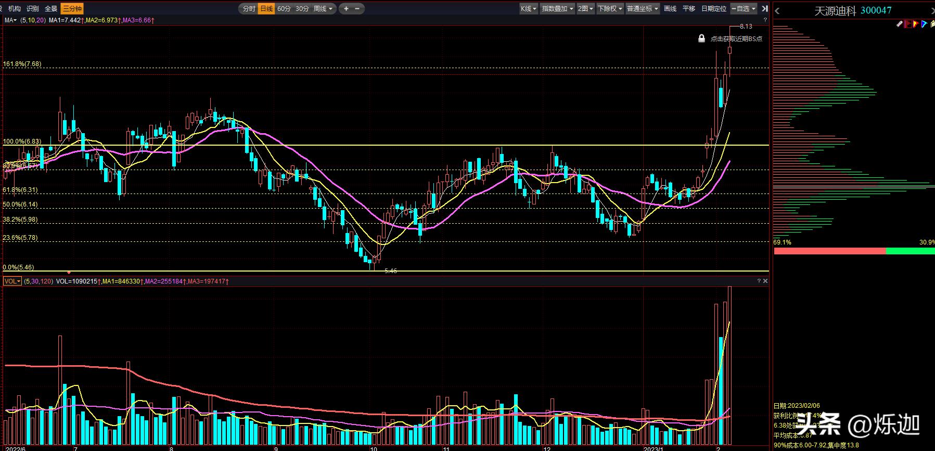The width and height of the screenshot is (935, 451).
Task: Select the red chip distribution icon
Action: coord(908,24)
